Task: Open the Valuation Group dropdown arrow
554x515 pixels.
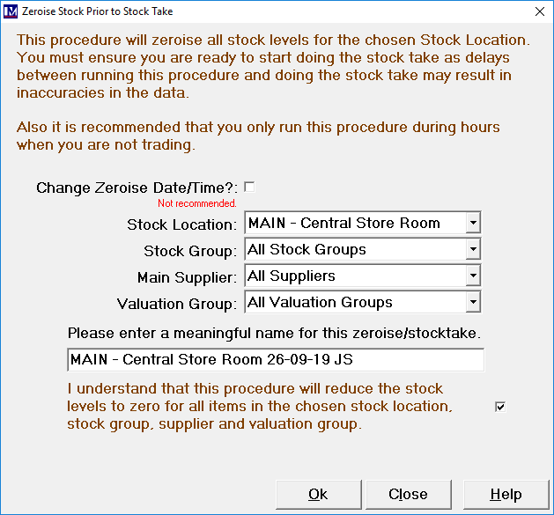Action: pyautogui.click(x=473, y=303)
